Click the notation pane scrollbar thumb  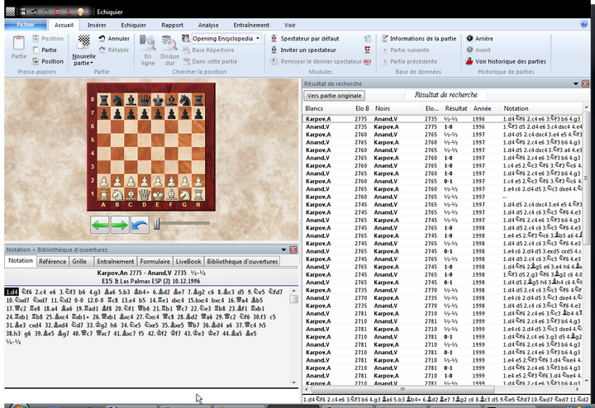(293, 299)
